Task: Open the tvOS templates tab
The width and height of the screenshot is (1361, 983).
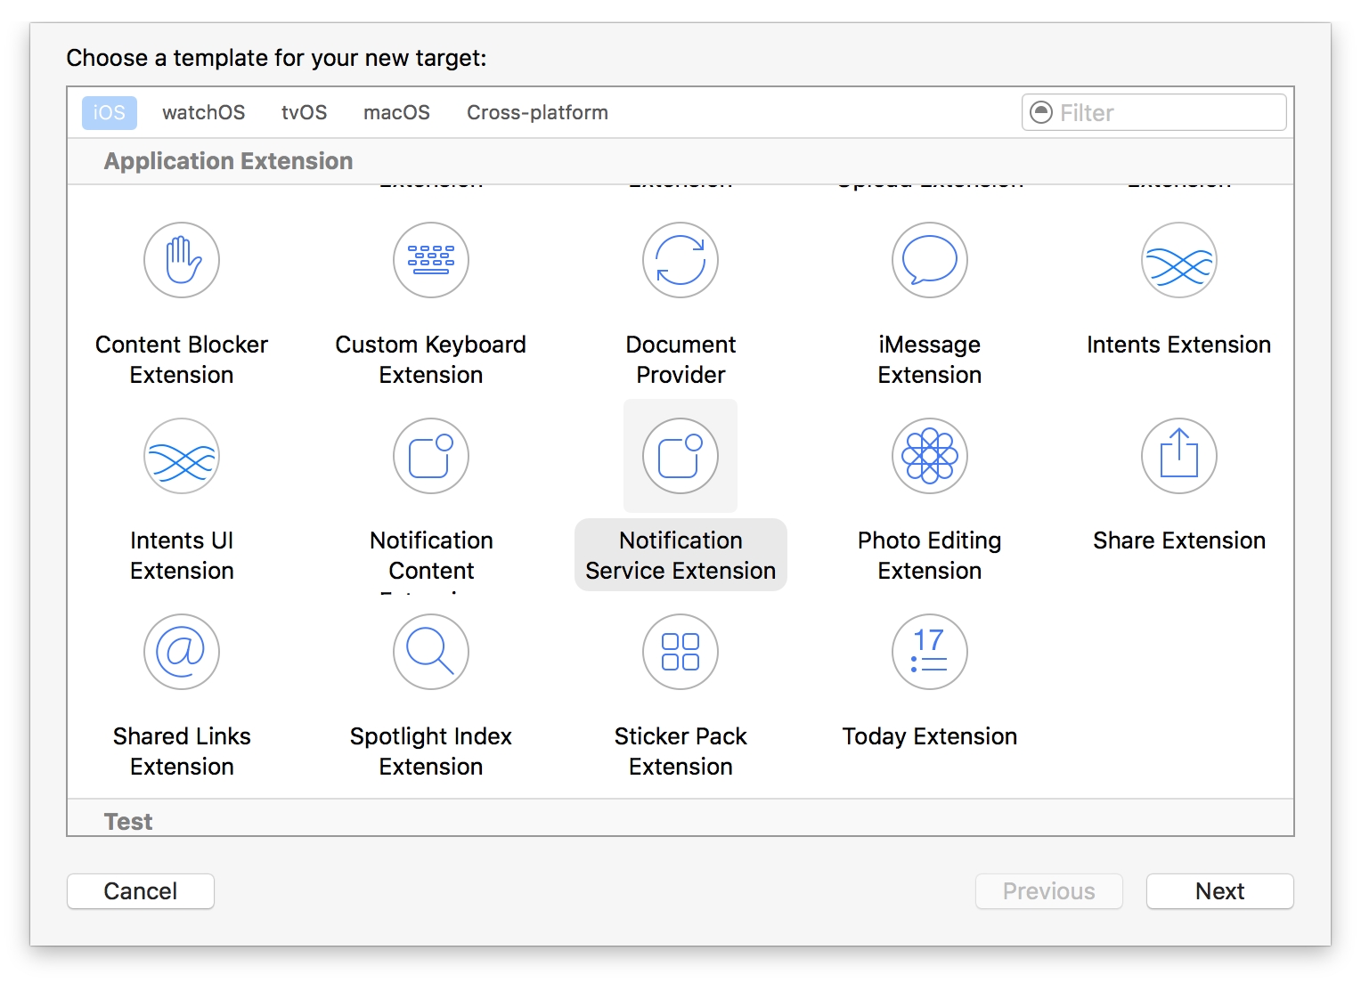Action: (304, 113)
